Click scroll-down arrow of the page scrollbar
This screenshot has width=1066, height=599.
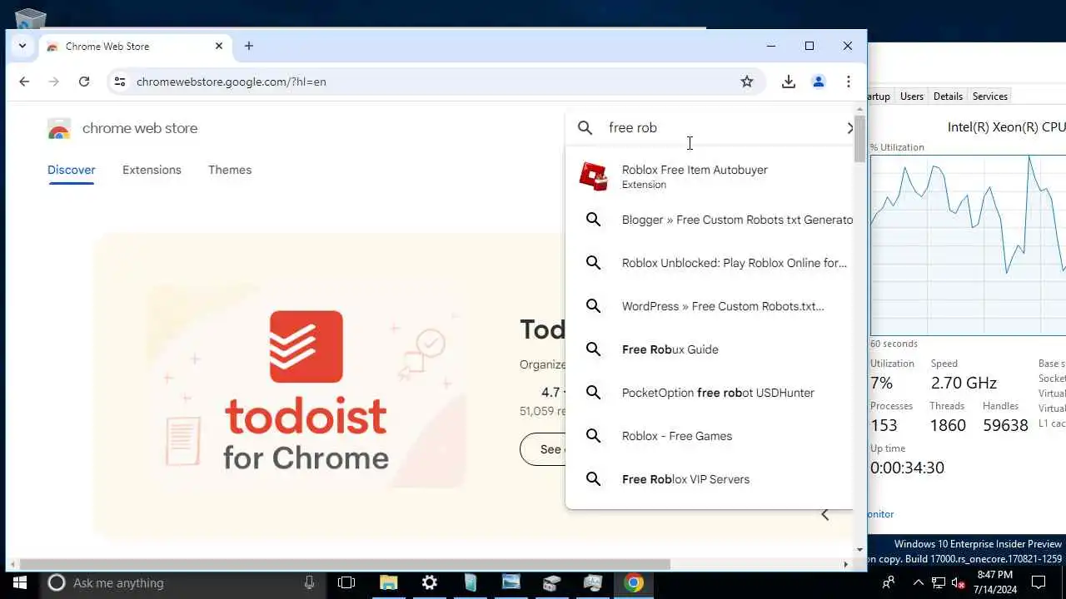860,550
